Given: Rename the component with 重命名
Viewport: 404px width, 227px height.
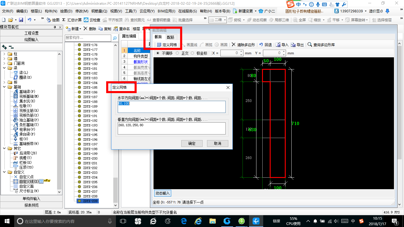Looking at the screenshot, I should pos(122,29).
